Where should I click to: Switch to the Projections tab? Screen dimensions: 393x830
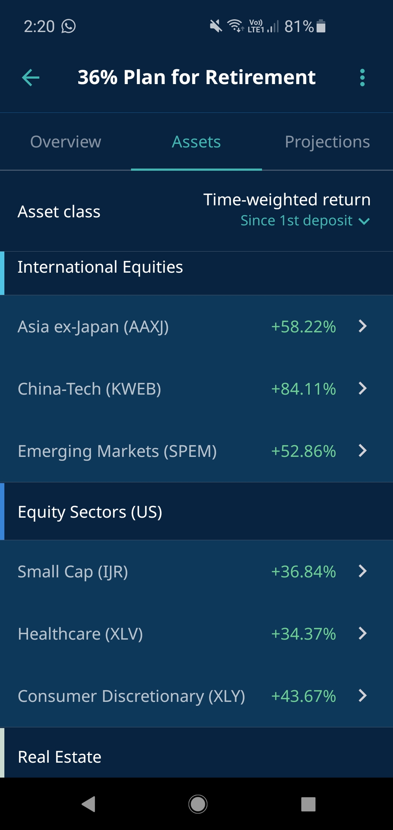coord(327,142)
